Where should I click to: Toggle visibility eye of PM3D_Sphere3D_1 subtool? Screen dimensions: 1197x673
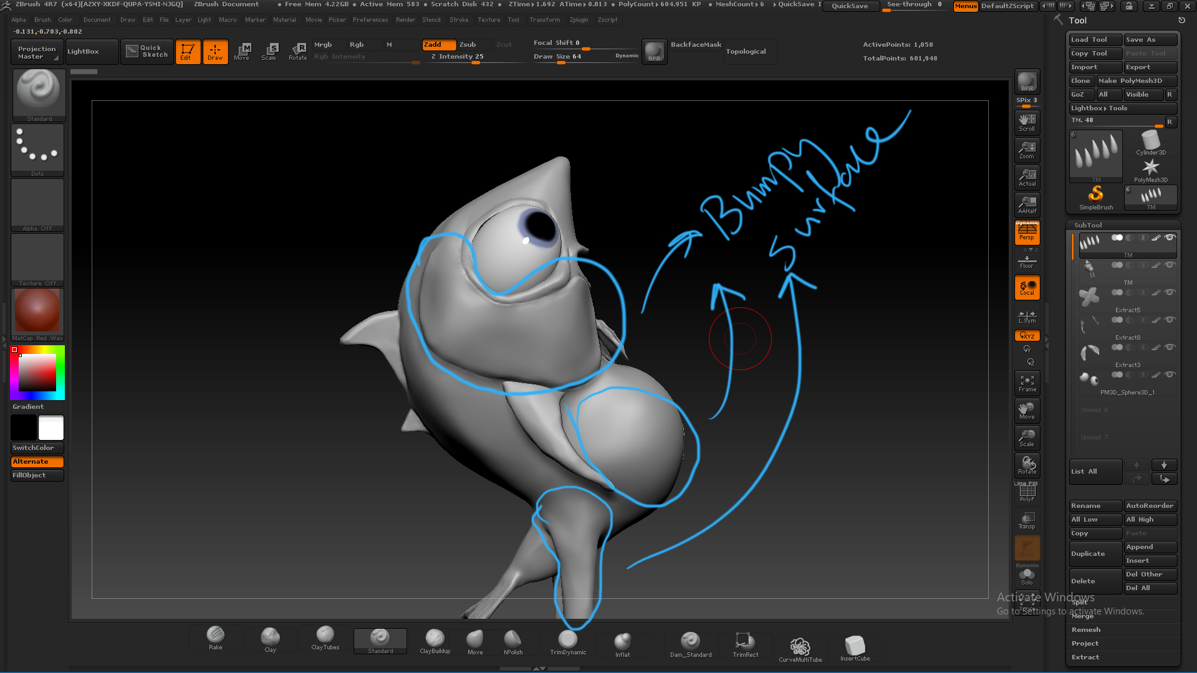pyautogui.click(x=1170, y=375)
